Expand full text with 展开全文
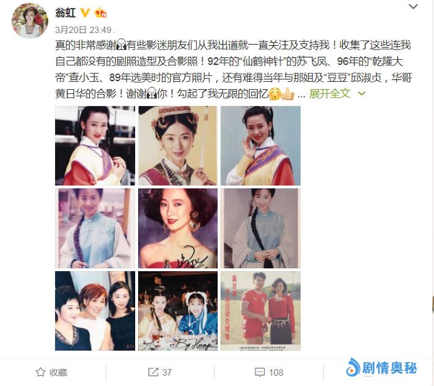 click(330, 93)
